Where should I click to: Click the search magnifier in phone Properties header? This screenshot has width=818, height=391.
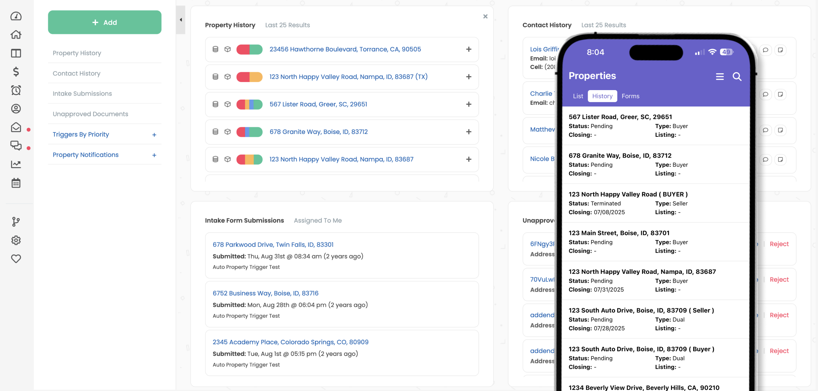tap(737, 77)
